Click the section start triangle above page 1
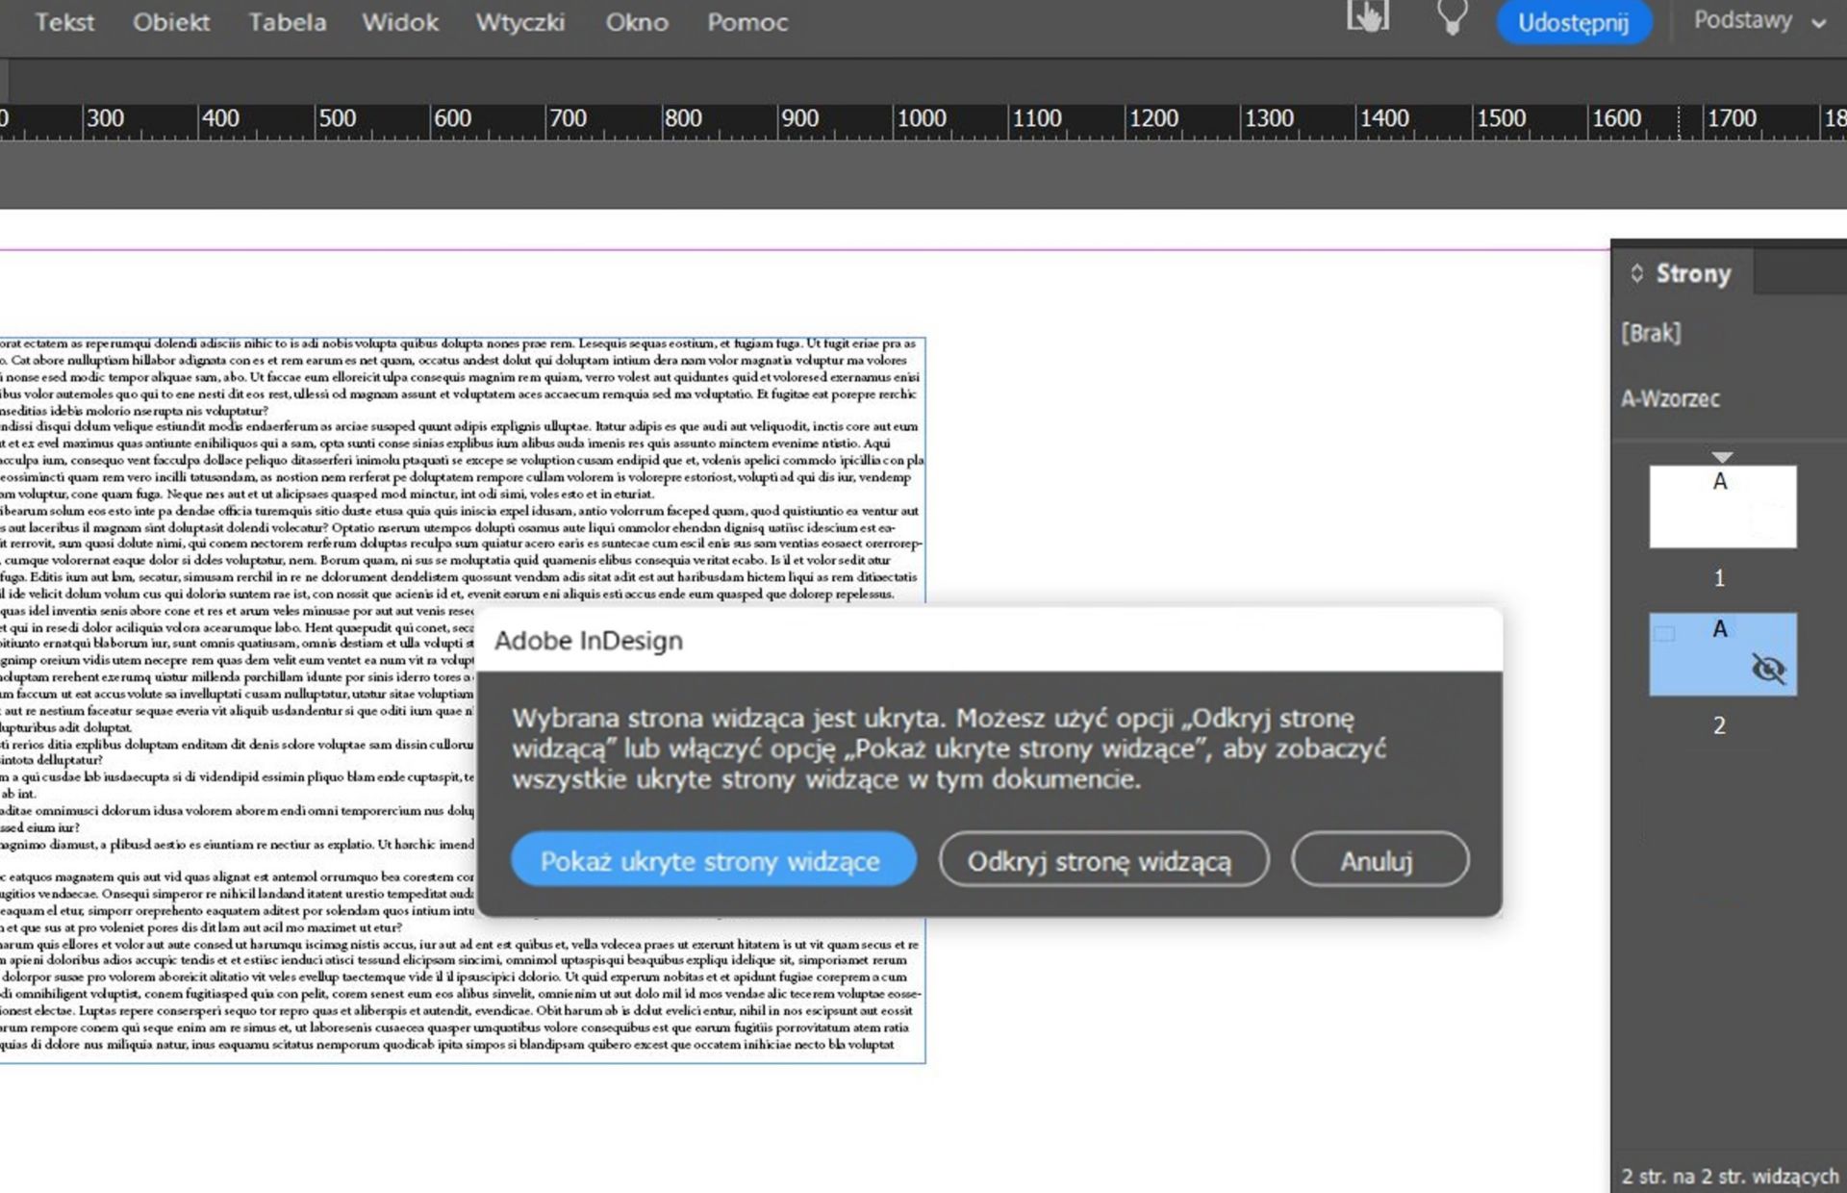The height and width of the screenshot is (1193, 1847). tap(1722, 457)
